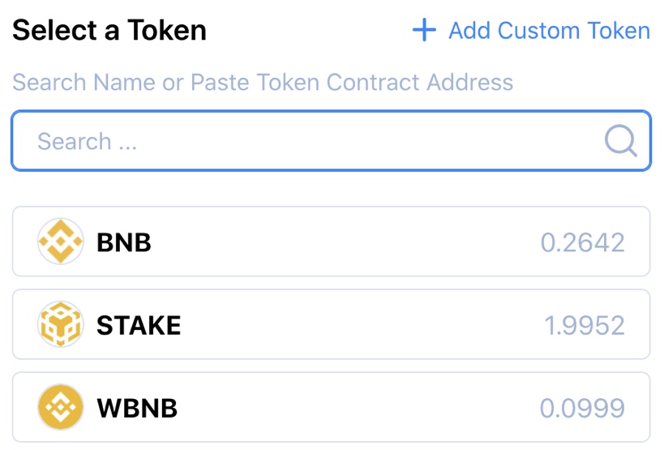The image size is (664, 450).
Task: Focus the token Search input field
Action: click(331, 140)
